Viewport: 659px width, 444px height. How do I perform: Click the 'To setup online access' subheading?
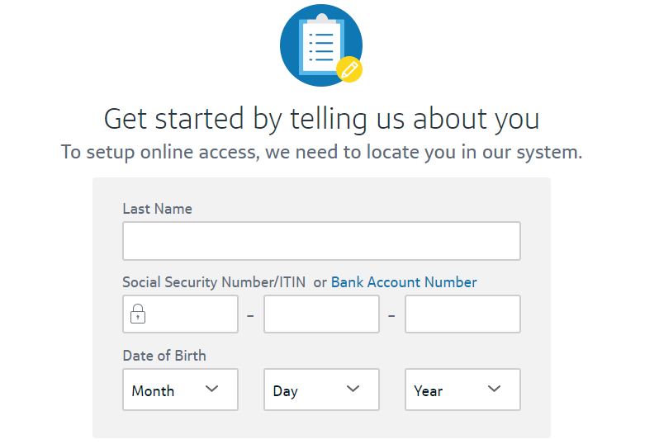(321, 152)
